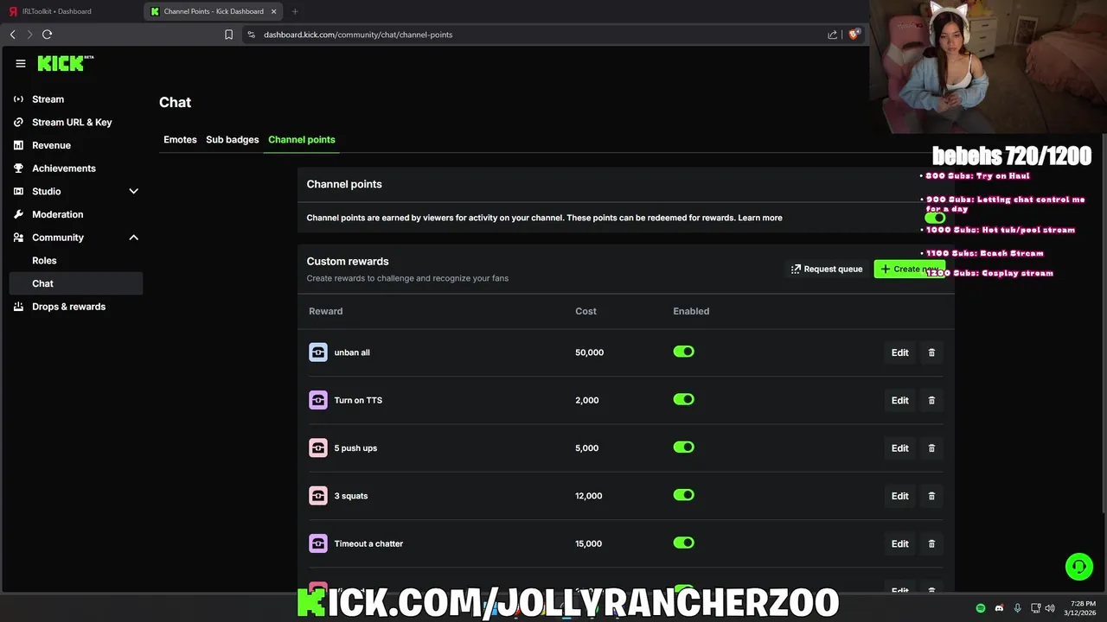The height and width of the screenshot is (622, 1107).
Task: Open Spotify from the system tray
Action: 980,608
